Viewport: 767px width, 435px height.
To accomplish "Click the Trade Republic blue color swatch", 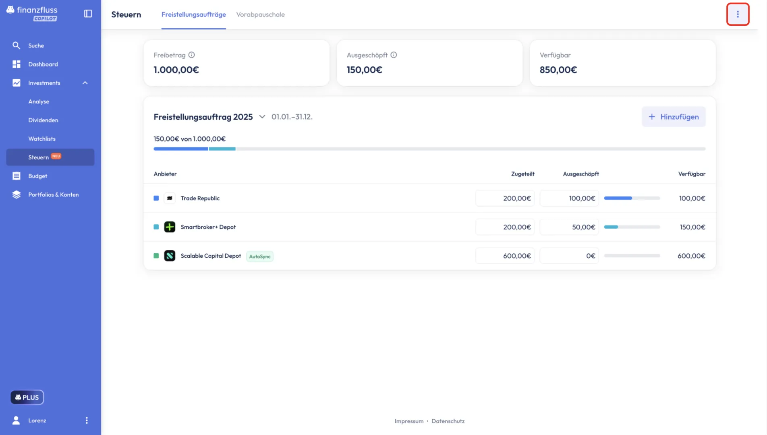I will (x=156, y=198).
